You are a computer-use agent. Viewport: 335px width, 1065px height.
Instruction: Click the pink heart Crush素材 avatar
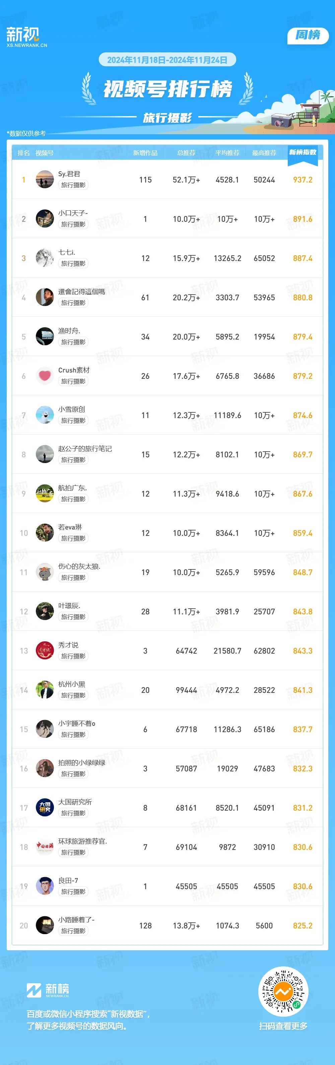(45, 376)
